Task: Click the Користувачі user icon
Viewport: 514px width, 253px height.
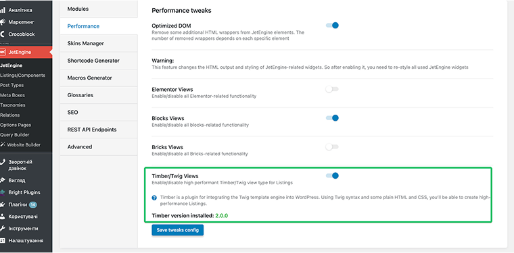Action: coord(2,217)
